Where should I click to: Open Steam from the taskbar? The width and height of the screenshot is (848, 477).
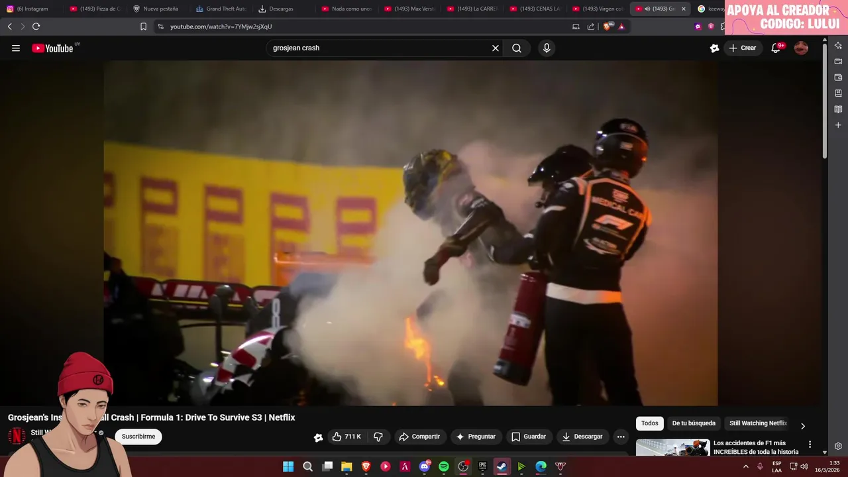502,466
